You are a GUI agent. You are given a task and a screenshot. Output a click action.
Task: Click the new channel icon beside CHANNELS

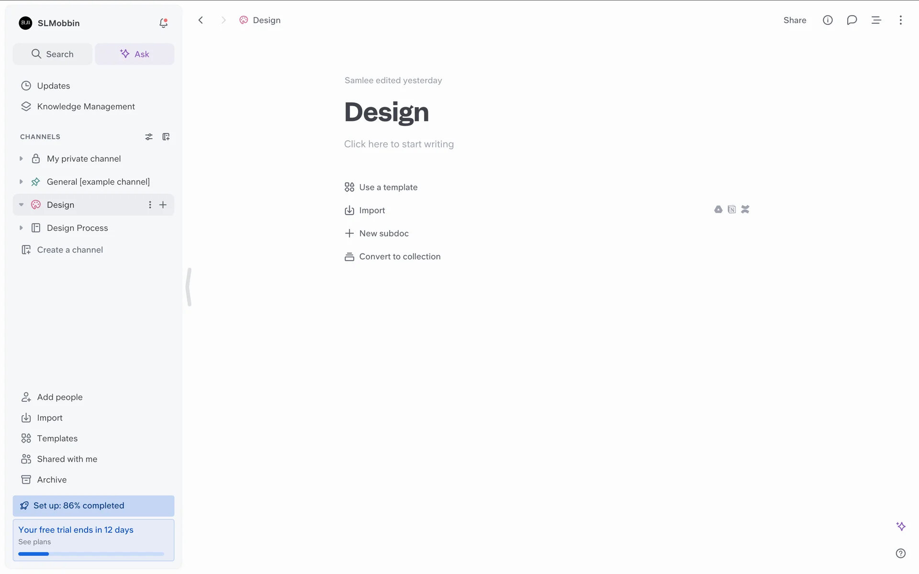point(166,137)
